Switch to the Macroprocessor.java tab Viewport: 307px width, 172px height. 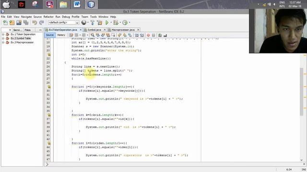[123, 30]
